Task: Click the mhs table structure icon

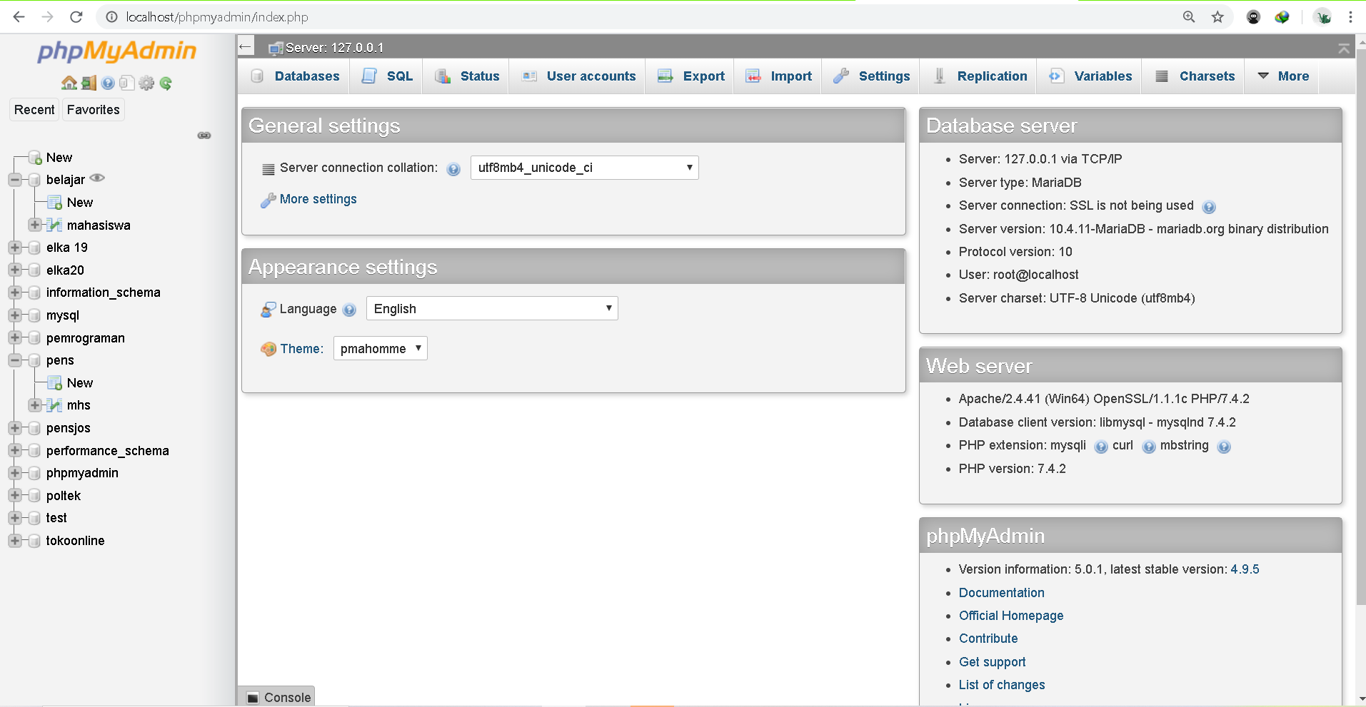Action: pos(54,405)
